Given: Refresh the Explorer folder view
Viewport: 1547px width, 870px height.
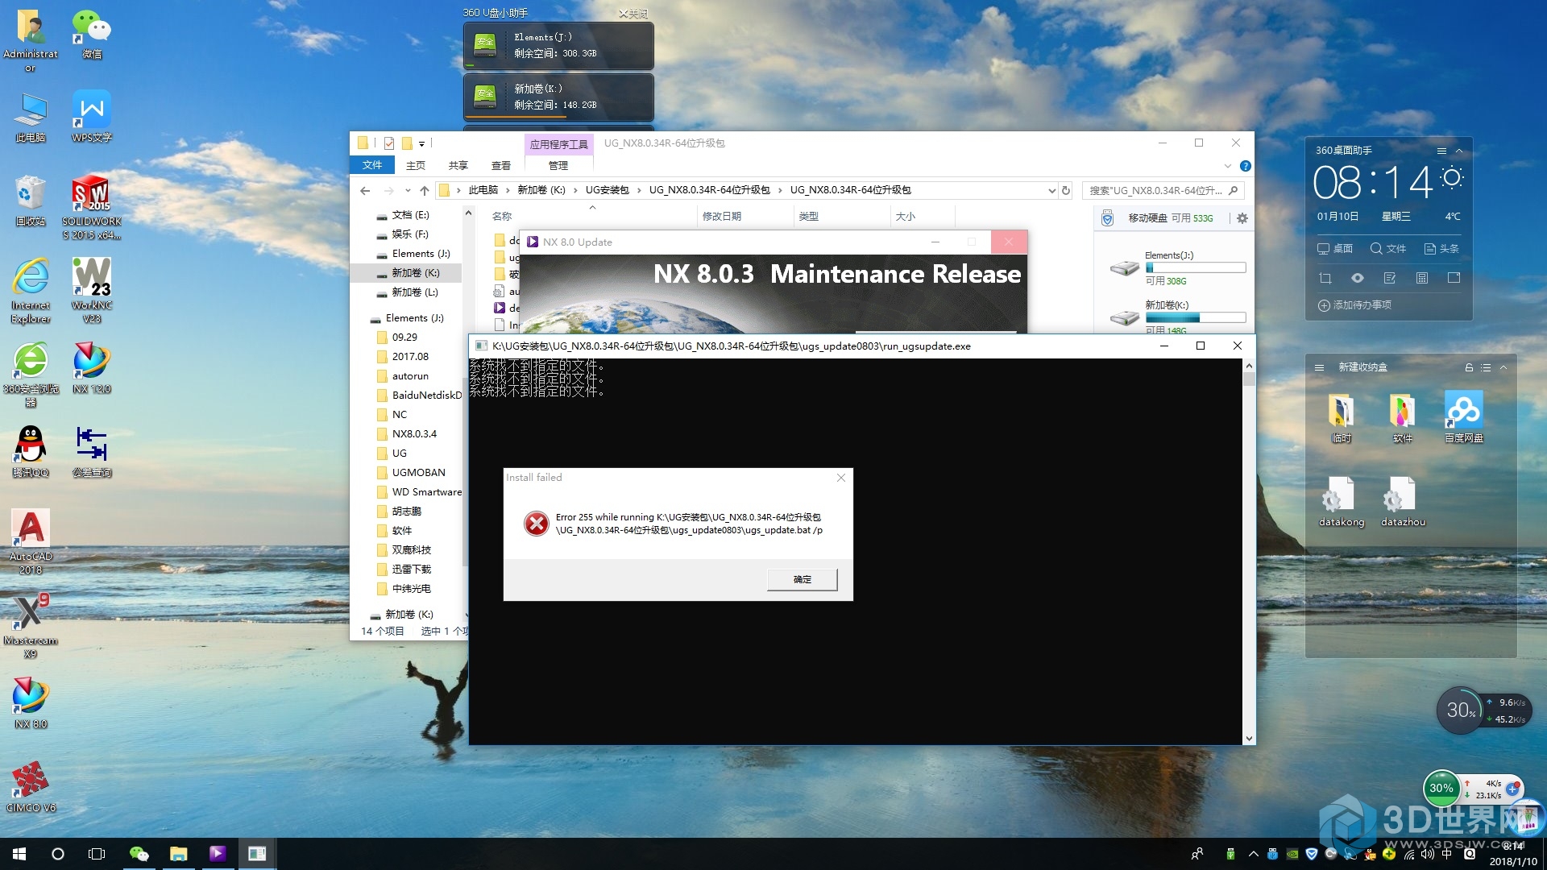Looking at the screenshot, I should pos(1066,191).
